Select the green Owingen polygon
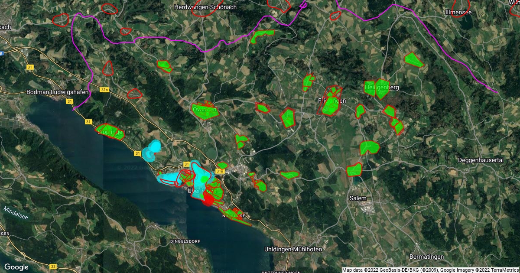Viewport: 520px width, 273px height. (x=204, y=110)
